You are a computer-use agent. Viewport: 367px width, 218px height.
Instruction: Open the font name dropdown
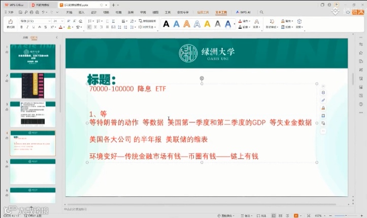49,21
